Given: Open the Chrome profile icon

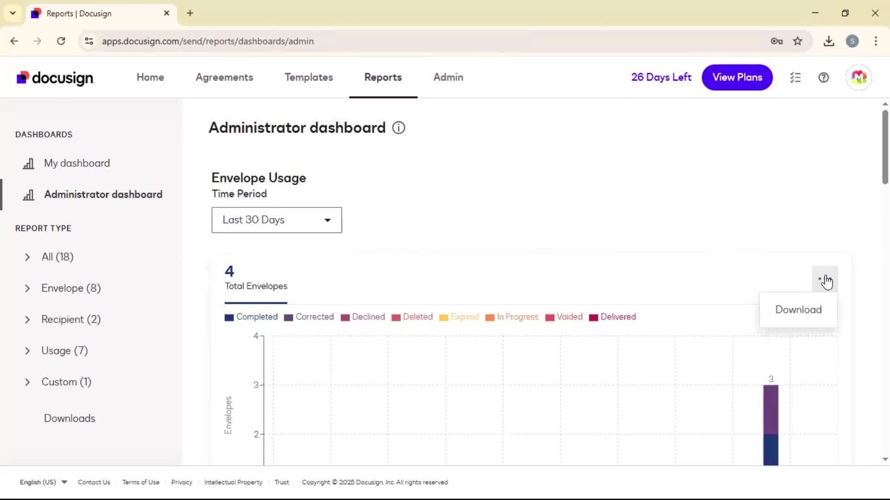Looking at the screenshot, I should [852, 41].
